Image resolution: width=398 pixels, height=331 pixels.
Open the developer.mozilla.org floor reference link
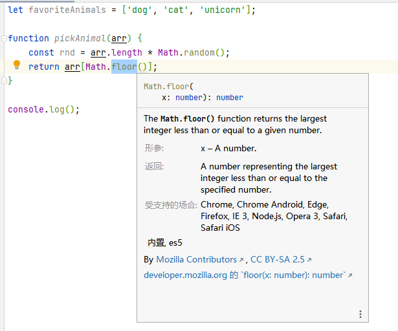(245, 275)
